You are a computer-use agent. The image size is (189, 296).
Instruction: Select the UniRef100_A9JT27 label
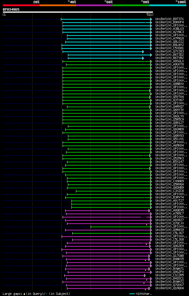tap(170, 201)
